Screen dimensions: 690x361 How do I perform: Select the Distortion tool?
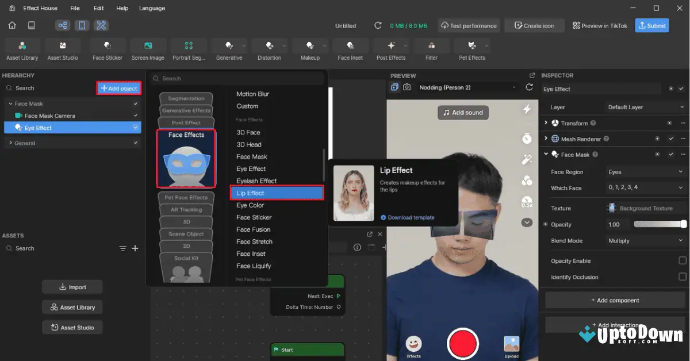[270, 49]
